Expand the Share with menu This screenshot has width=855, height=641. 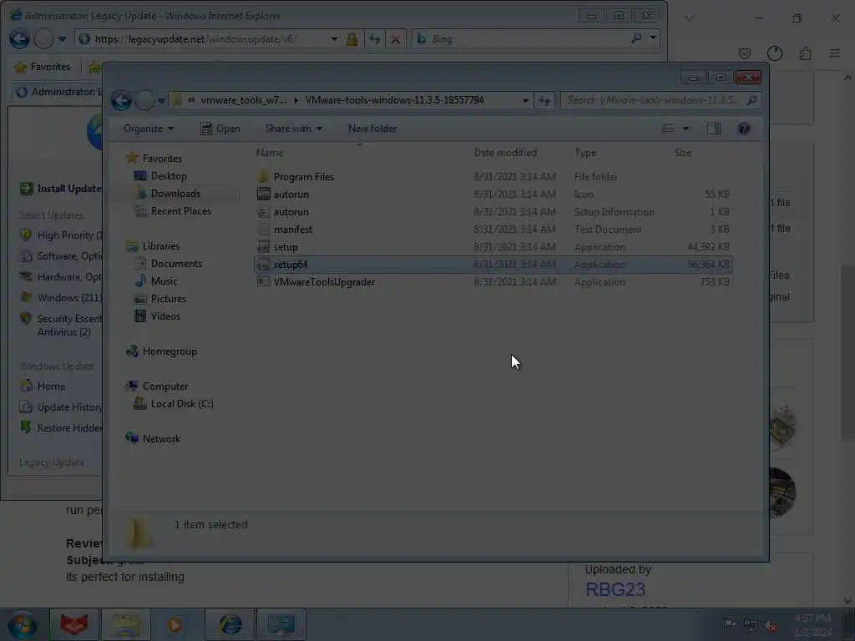pyautogui.click(x=293, y=129)
